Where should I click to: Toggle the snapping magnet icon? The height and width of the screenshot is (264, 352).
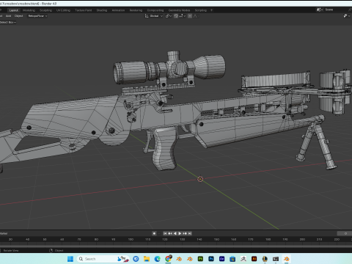click(176, 16)
